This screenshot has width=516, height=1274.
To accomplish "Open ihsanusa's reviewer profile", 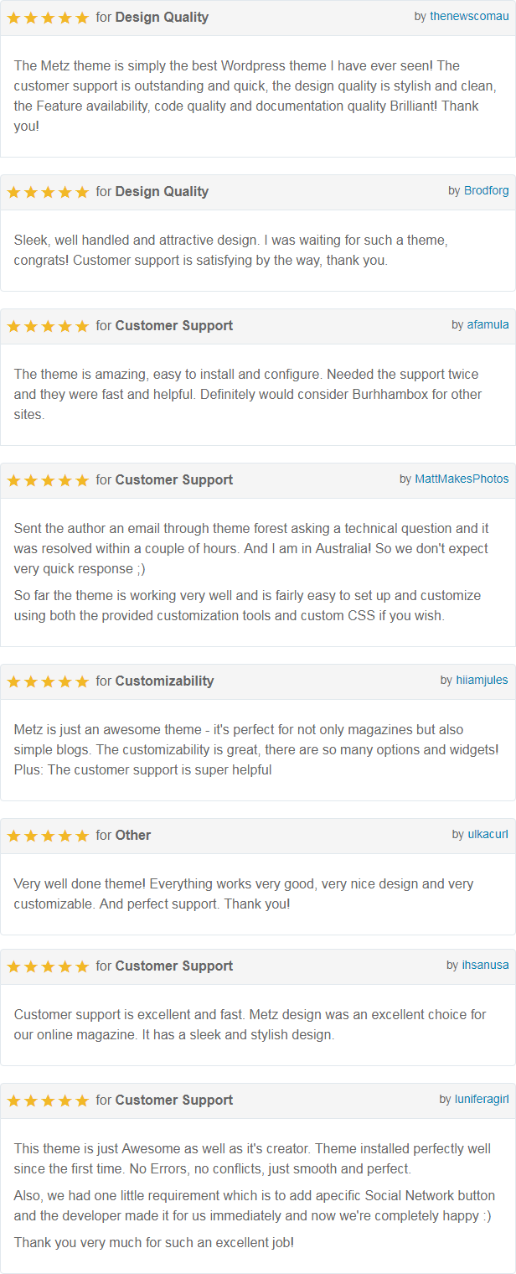I will pyautogui.click(x=484, y=966).
